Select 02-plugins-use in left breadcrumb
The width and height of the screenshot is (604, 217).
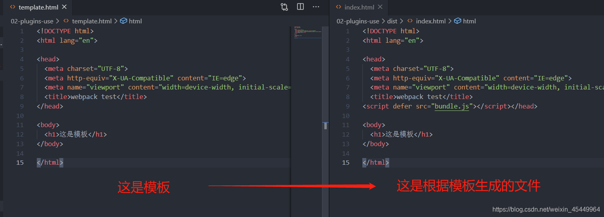(x=32, y=21)
